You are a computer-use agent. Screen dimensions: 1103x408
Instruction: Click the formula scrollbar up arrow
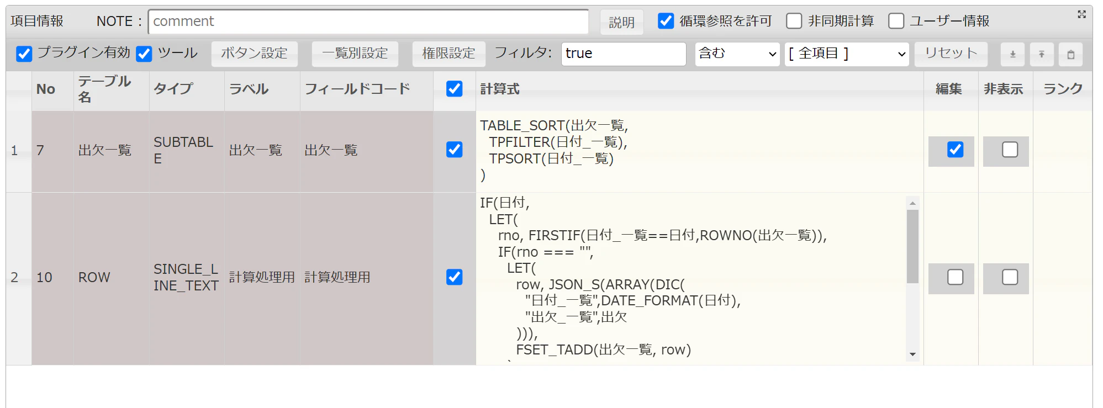(x=912, y=203)
